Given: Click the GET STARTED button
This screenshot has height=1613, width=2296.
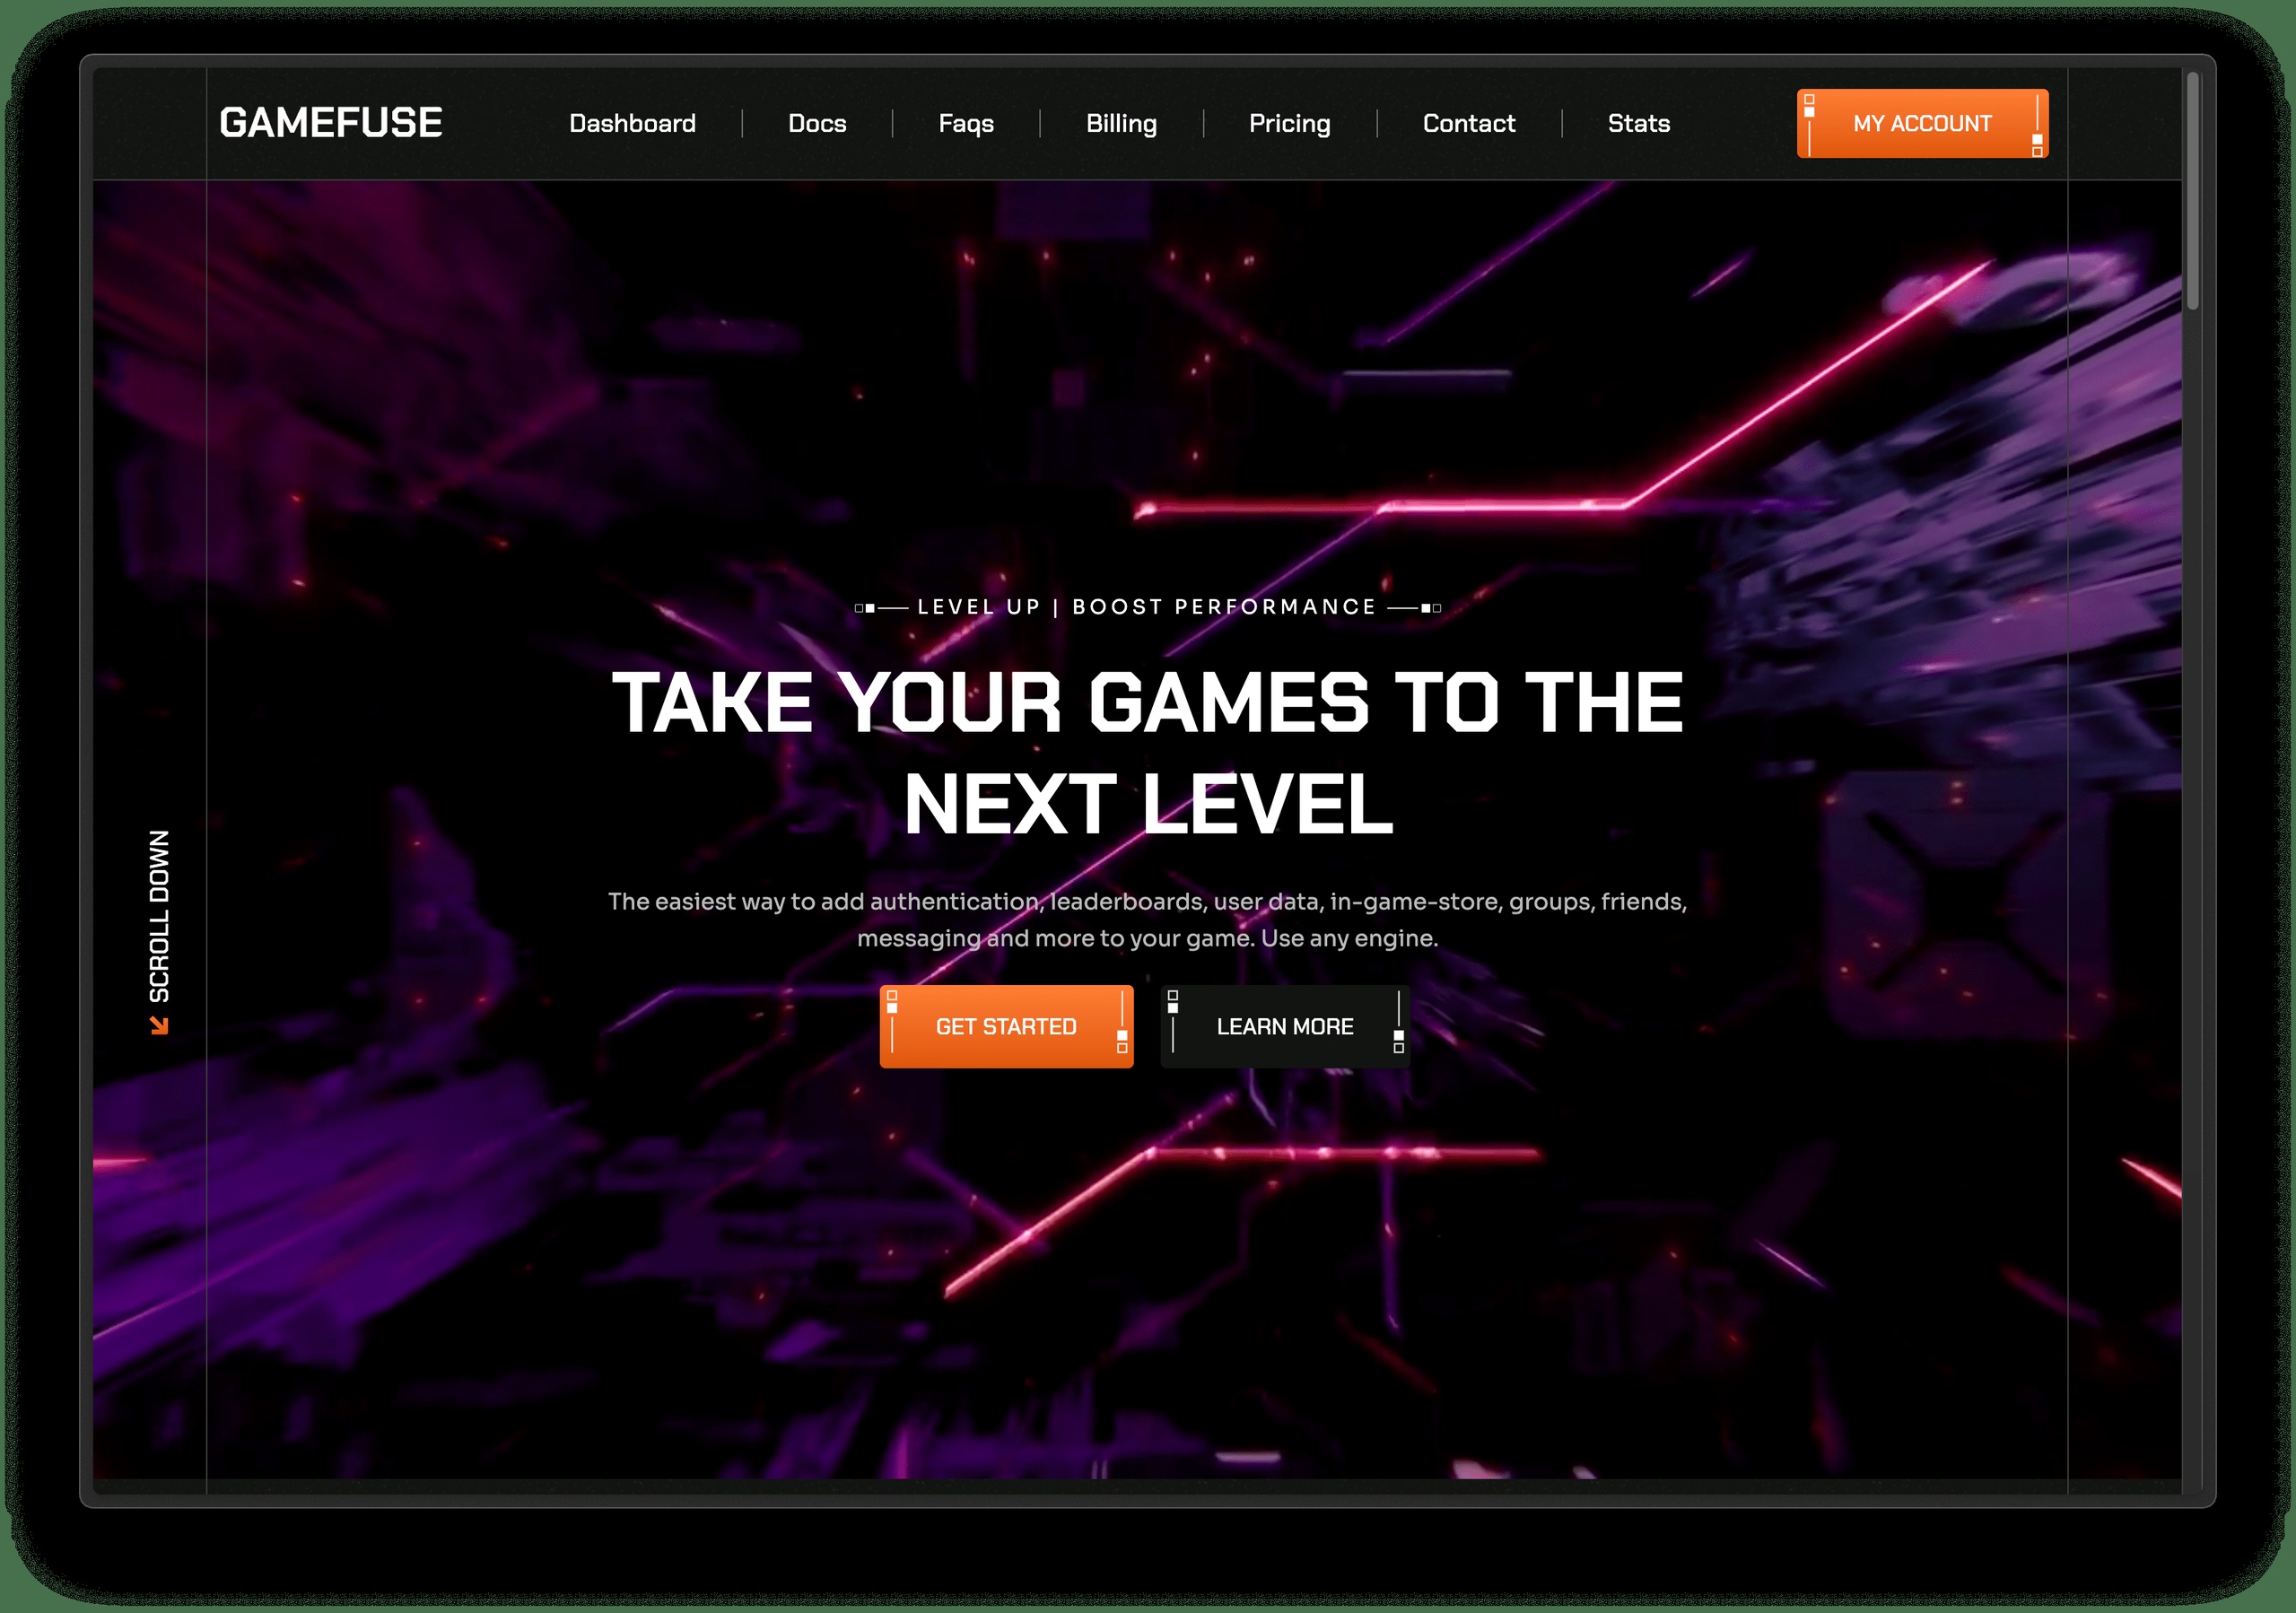Looking at the screenshot, I should click(x=1006, y=1026).
